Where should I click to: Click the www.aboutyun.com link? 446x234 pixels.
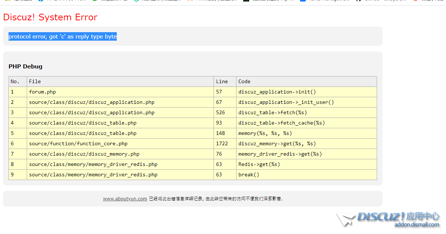125,199
